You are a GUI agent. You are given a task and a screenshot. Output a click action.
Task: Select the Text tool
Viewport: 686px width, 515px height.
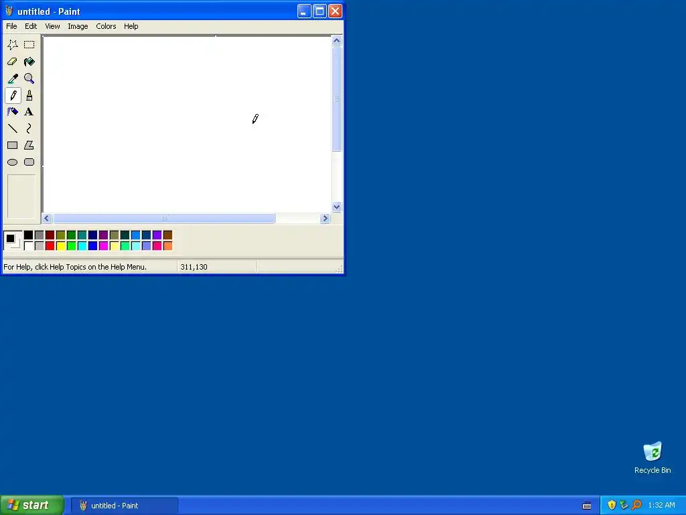pos(29,112)
